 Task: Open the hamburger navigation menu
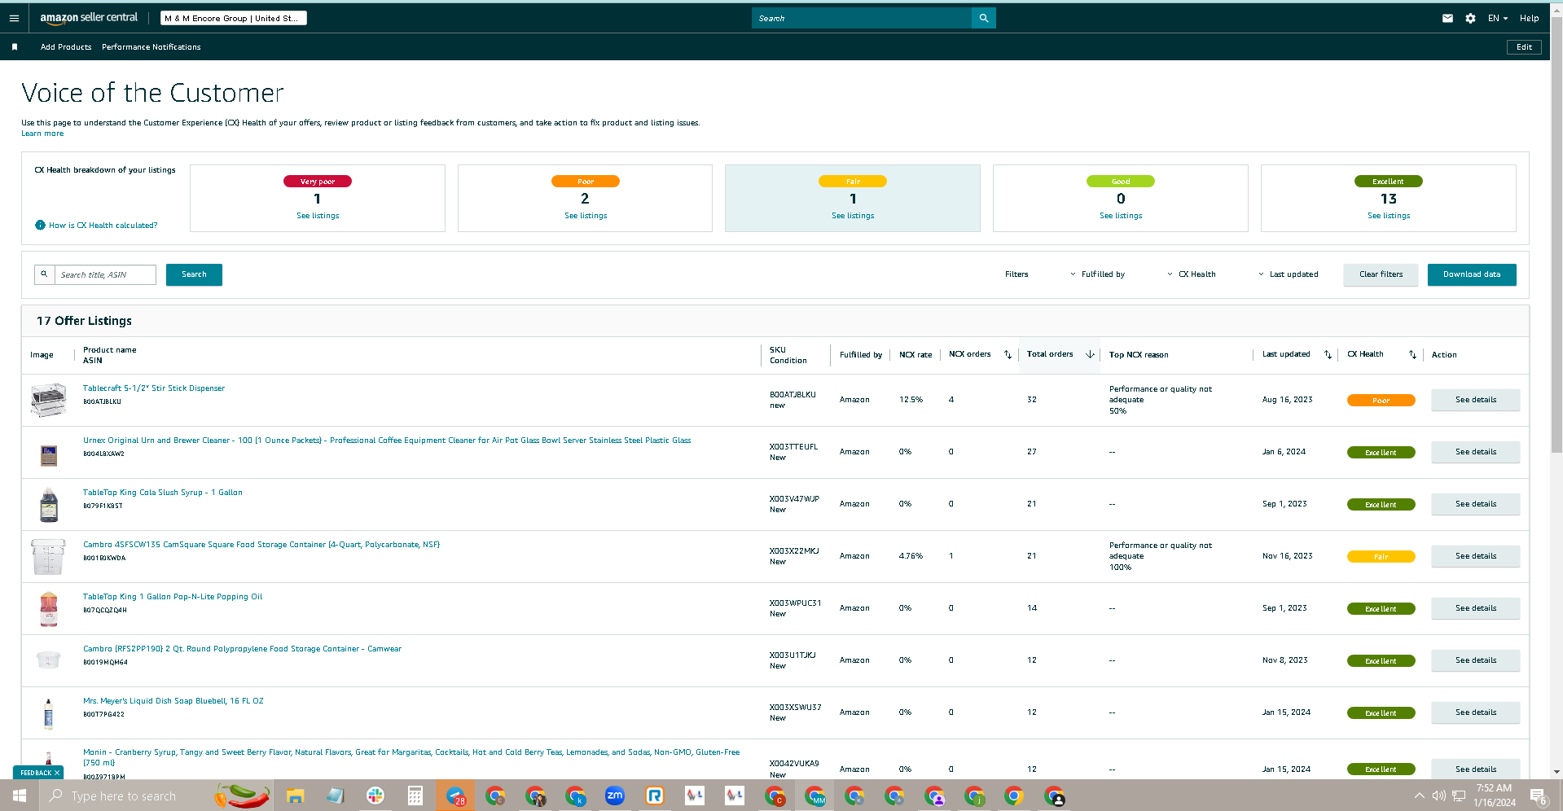tap(14, 18)
